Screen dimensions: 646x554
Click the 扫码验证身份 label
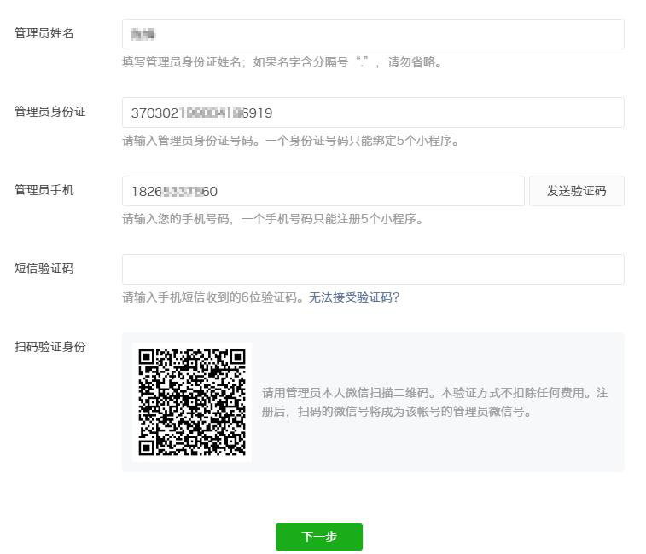49,347
